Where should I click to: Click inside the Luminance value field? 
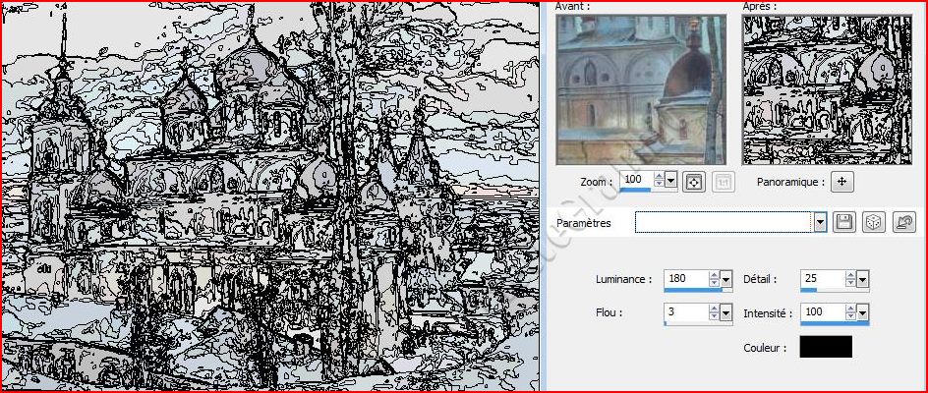[686, 279]
